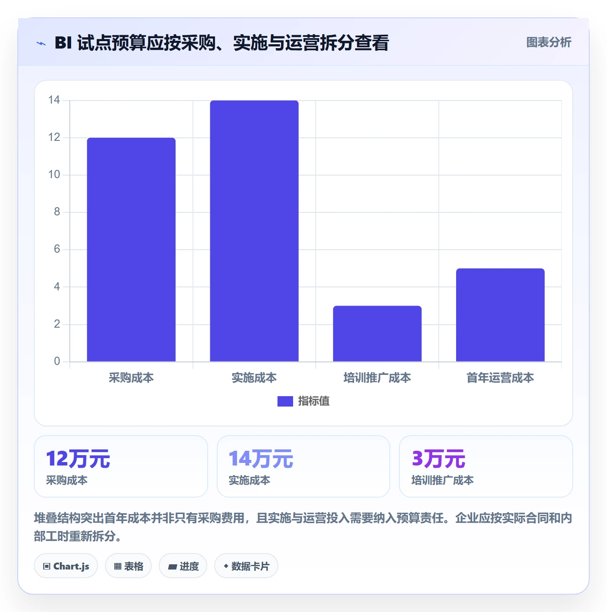The height and width of the screenshot is (612, 607).
Task: Click the card title starting with BI 试点预算
Action: (x=222, y=43)
